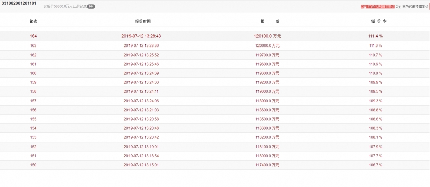430x187 pixels.
Task: Click the premium rate 110.7 %
Action: [x=376, y=55]
